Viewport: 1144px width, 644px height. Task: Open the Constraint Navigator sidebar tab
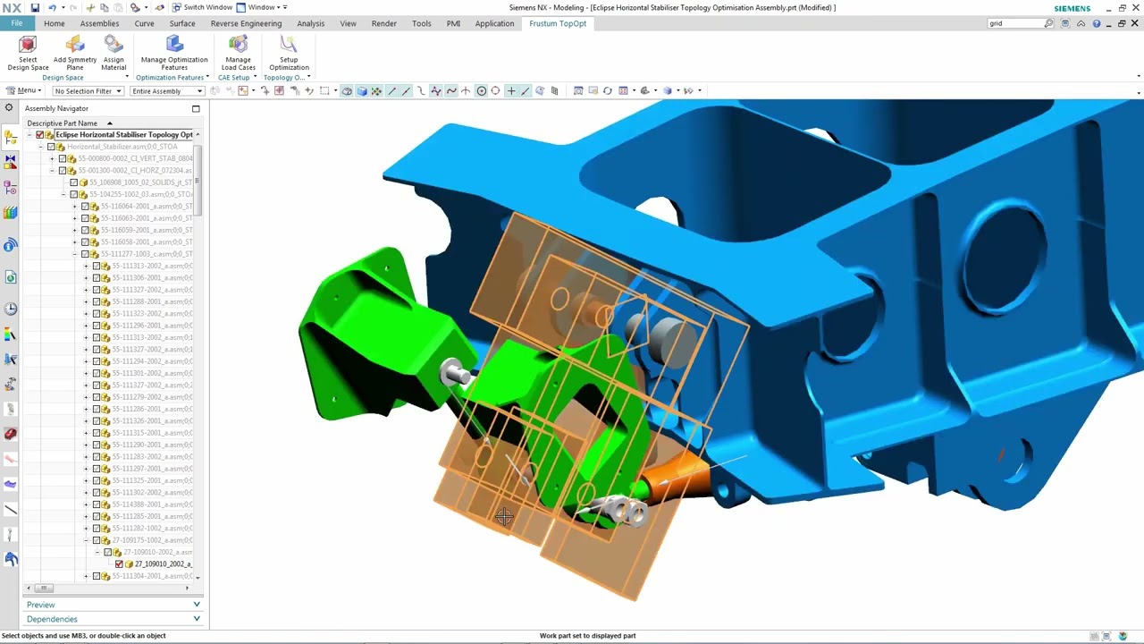11,162
